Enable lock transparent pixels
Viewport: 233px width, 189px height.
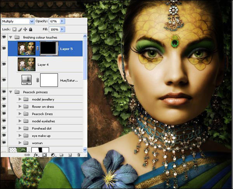[14, 29]
